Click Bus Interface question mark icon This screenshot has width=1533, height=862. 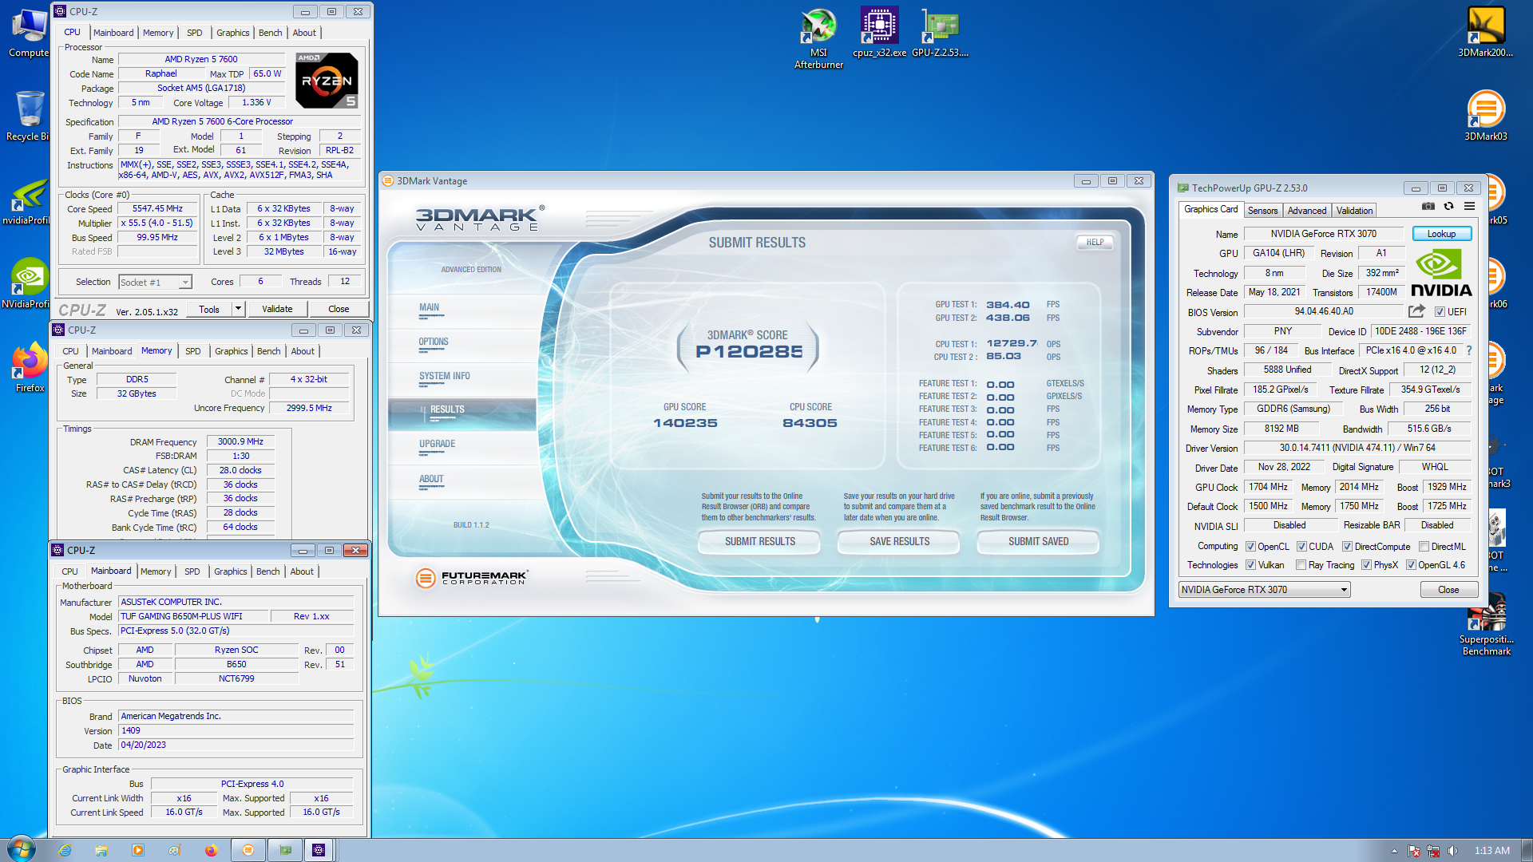tap(1468, 350)
